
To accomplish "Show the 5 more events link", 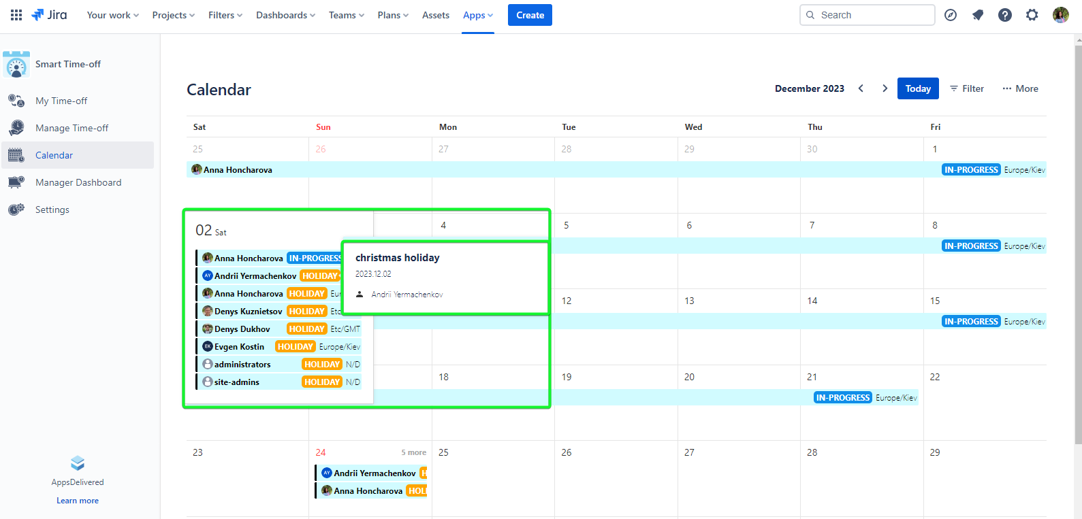I will pos(413,452).
